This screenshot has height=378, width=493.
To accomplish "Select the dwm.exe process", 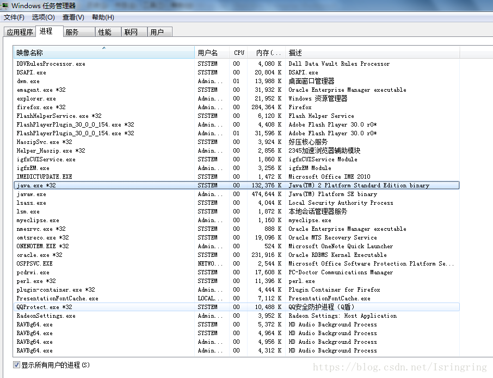I will [x=237, y=81].
